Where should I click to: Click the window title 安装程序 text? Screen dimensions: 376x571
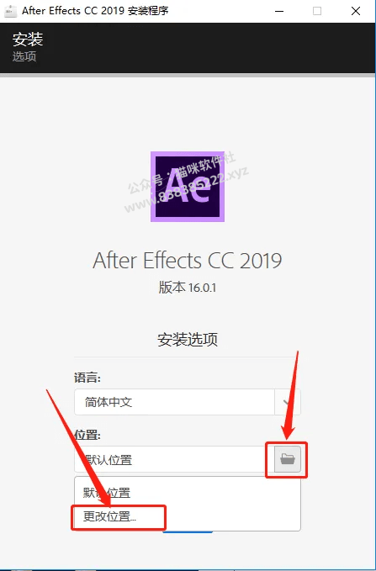(x=147, y=11)
